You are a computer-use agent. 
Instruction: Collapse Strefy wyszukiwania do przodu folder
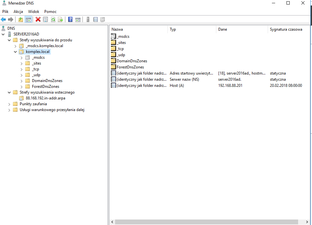pyautogui.click(x=9, y=40)
